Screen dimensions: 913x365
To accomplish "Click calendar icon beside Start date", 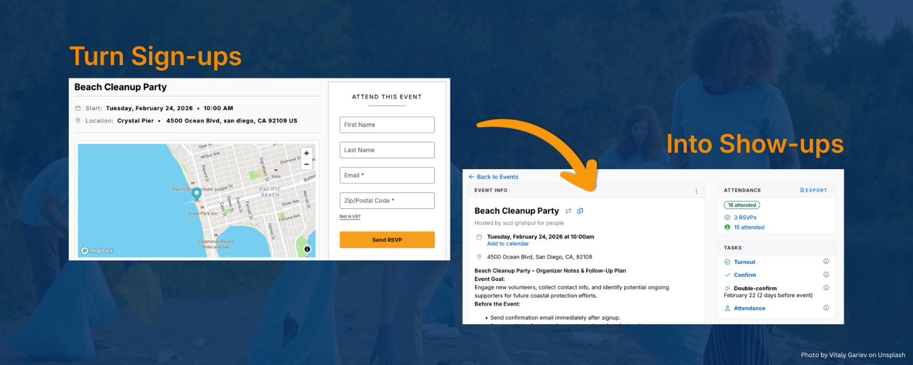I will (x=78, y=108).
